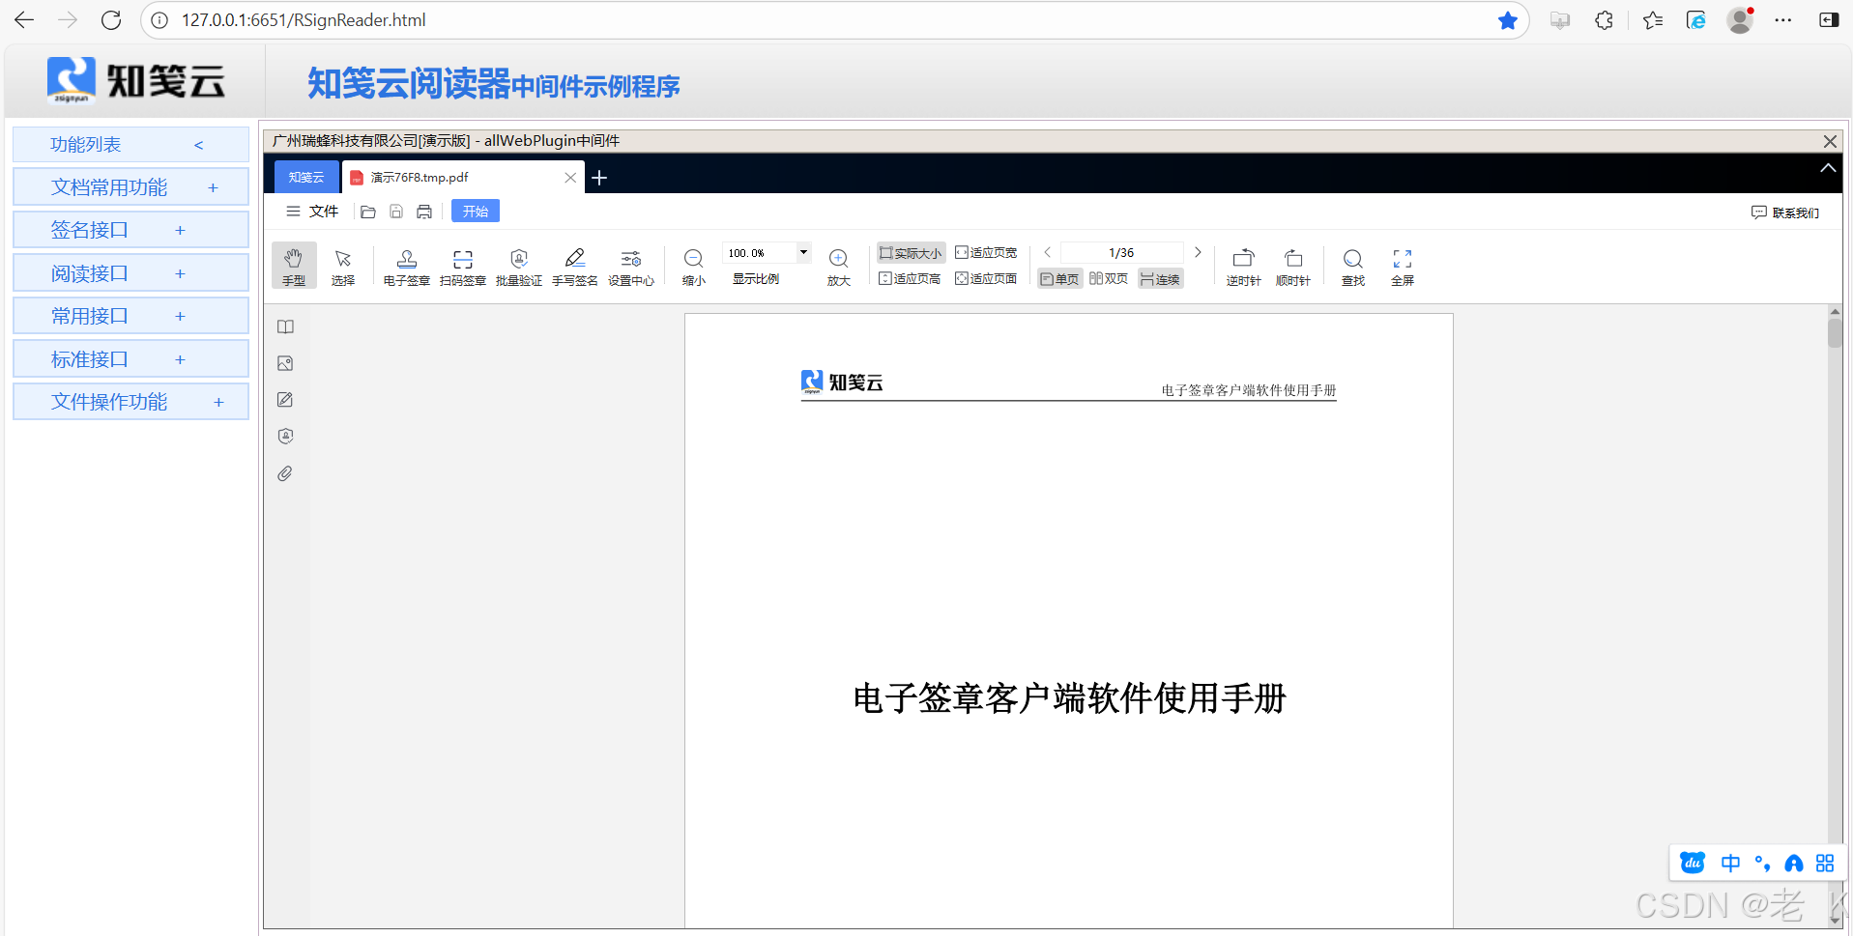Open the browser extensions icon
This screenshot has height=936, width=1853.
pyautogui.click(x=1604, y=20)
